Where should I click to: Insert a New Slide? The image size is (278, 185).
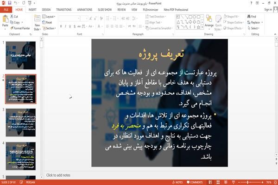(37, 23)
